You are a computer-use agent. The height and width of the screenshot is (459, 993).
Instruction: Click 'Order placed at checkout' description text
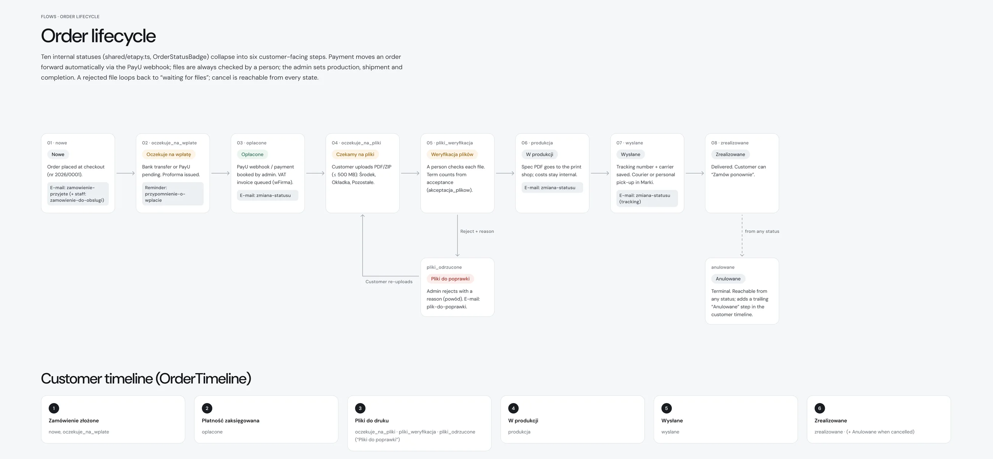(76, 171)
